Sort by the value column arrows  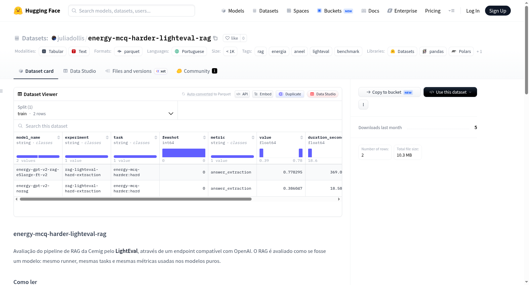302,137
